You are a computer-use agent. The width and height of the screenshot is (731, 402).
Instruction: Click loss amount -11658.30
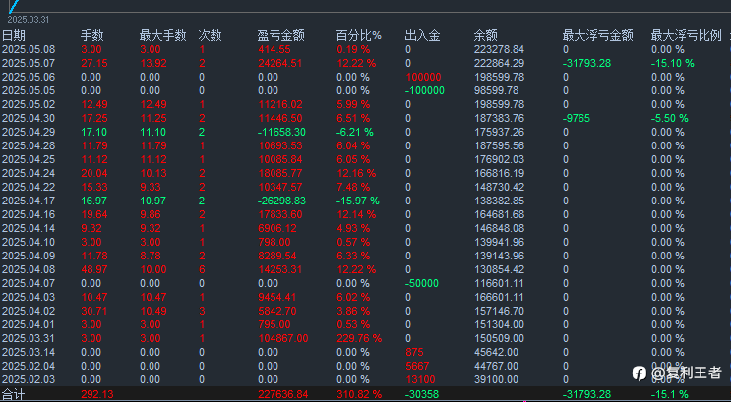pos(282,133)
